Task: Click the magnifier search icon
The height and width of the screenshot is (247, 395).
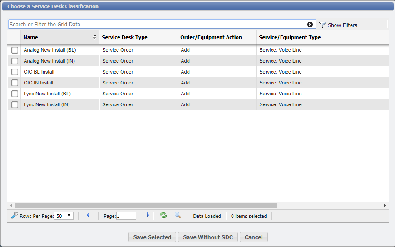Action: pyautogui.click(x=178, y=216)
